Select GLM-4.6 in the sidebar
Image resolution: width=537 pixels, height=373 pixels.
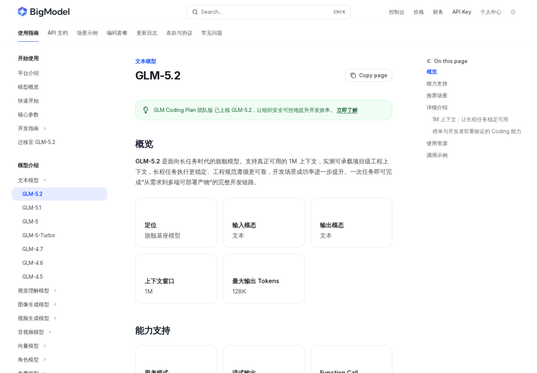pos(32,263)
